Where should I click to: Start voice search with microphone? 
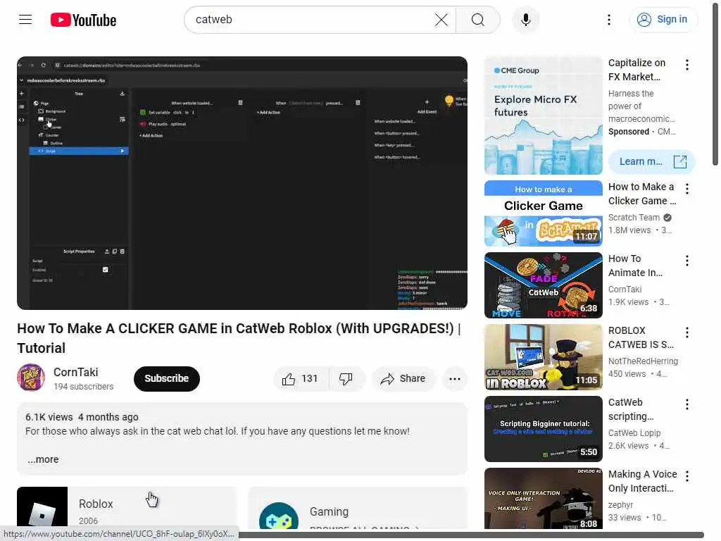525,20
